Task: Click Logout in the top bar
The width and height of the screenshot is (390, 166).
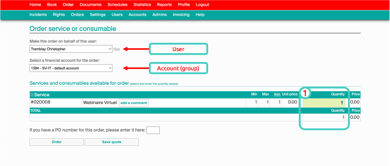Action: [x=202, y=5]
